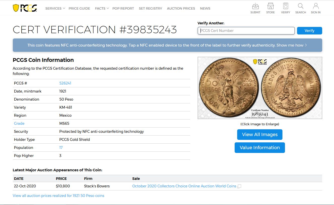Viewport: 334px width, 205px height.
Task: Click the NFC anti-counterfeiting info banner
Action: point(167,45)
